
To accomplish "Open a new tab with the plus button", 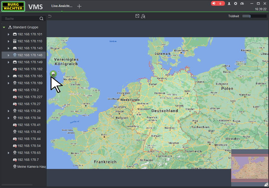I will [79, 6].
